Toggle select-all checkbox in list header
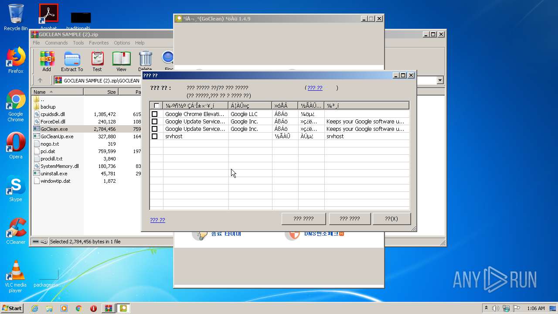This screenshot has height=314, width=558. [157, 106]
